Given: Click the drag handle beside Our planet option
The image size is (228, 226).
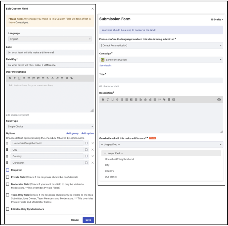Looking at the screenshot, I should pyautogui.click(x=7, y=163).
